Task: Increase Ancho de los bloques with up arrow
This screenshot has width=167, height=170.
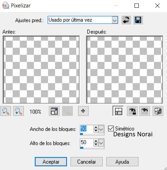Action: click(x=96, y=127)
